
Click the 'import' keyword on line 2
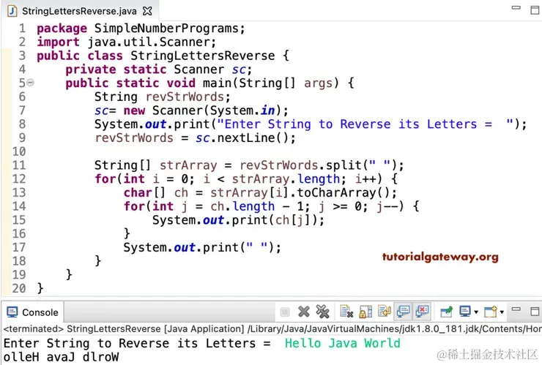(x=58, y=42)
